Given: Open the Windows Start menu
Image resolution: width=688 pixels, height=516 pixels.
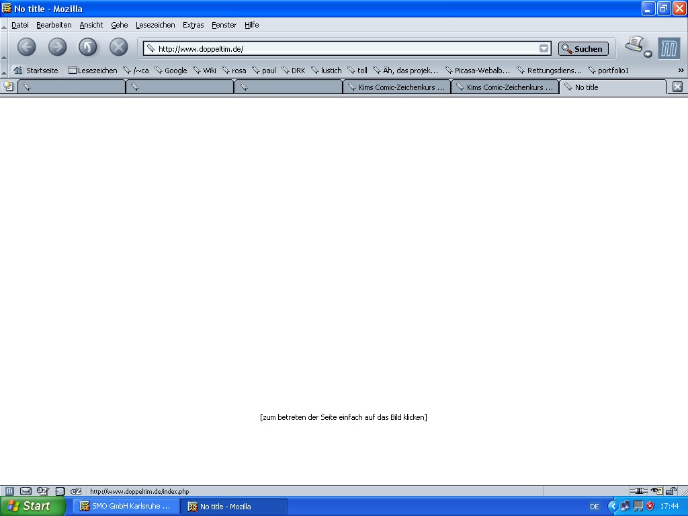Looking at the screenshot, I should point(32,506).
